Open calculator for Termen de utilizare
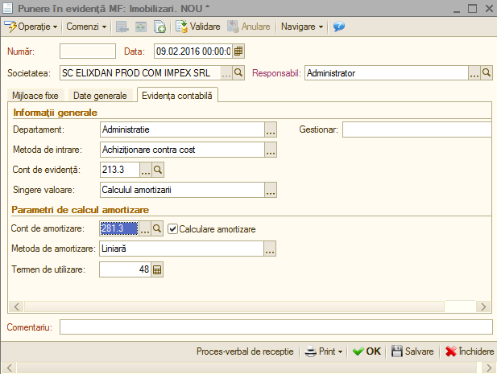 157,269
